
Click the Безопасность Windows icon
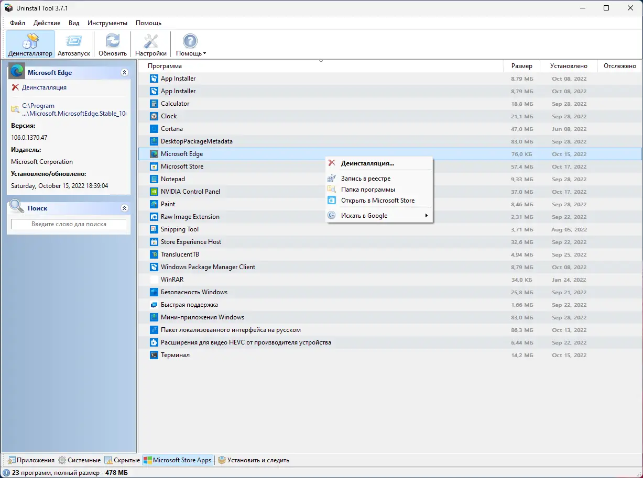(154, 292)
